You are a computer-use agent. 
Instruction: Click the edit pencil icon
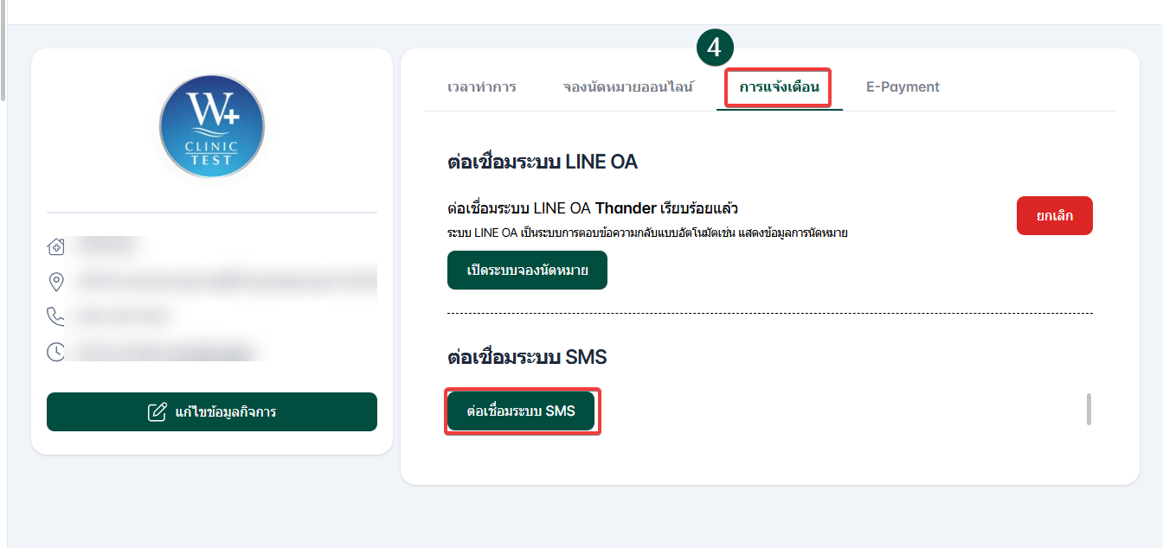click(157, 411)
